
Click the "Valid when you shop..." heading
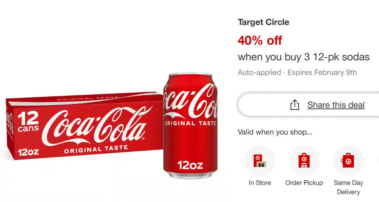(x=275, y=132)
